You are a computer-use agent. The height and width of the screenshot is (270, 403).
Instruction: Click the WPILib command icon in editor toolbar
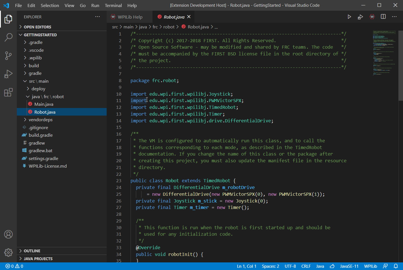coord(372,17)
